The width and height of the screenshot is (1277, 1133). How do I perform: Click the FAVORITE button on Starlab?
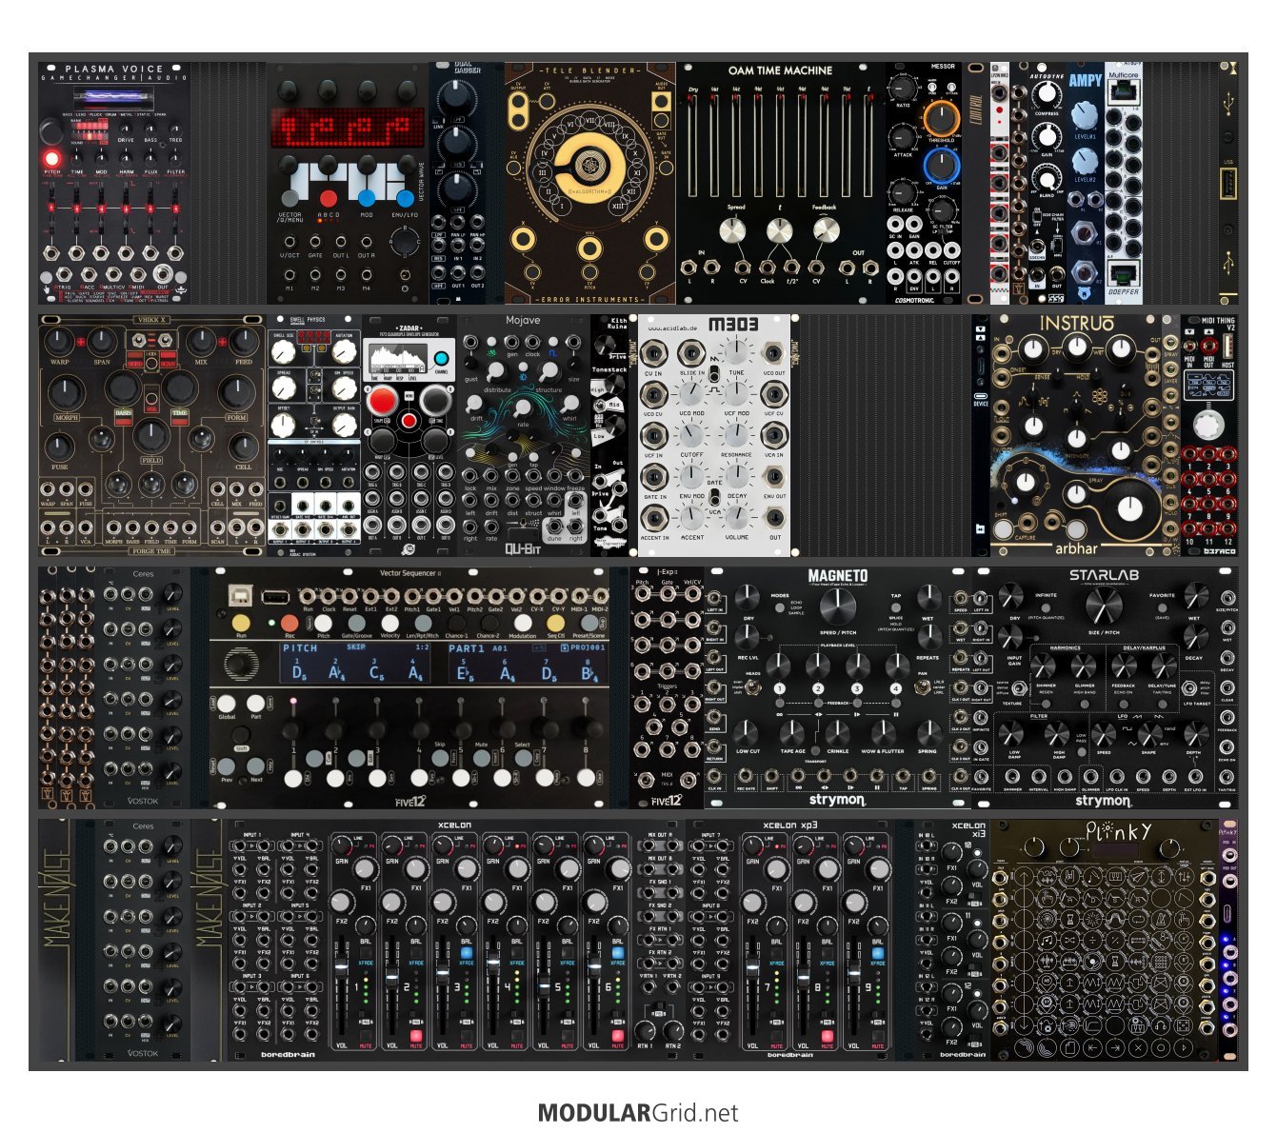(x=1162, y=606)
